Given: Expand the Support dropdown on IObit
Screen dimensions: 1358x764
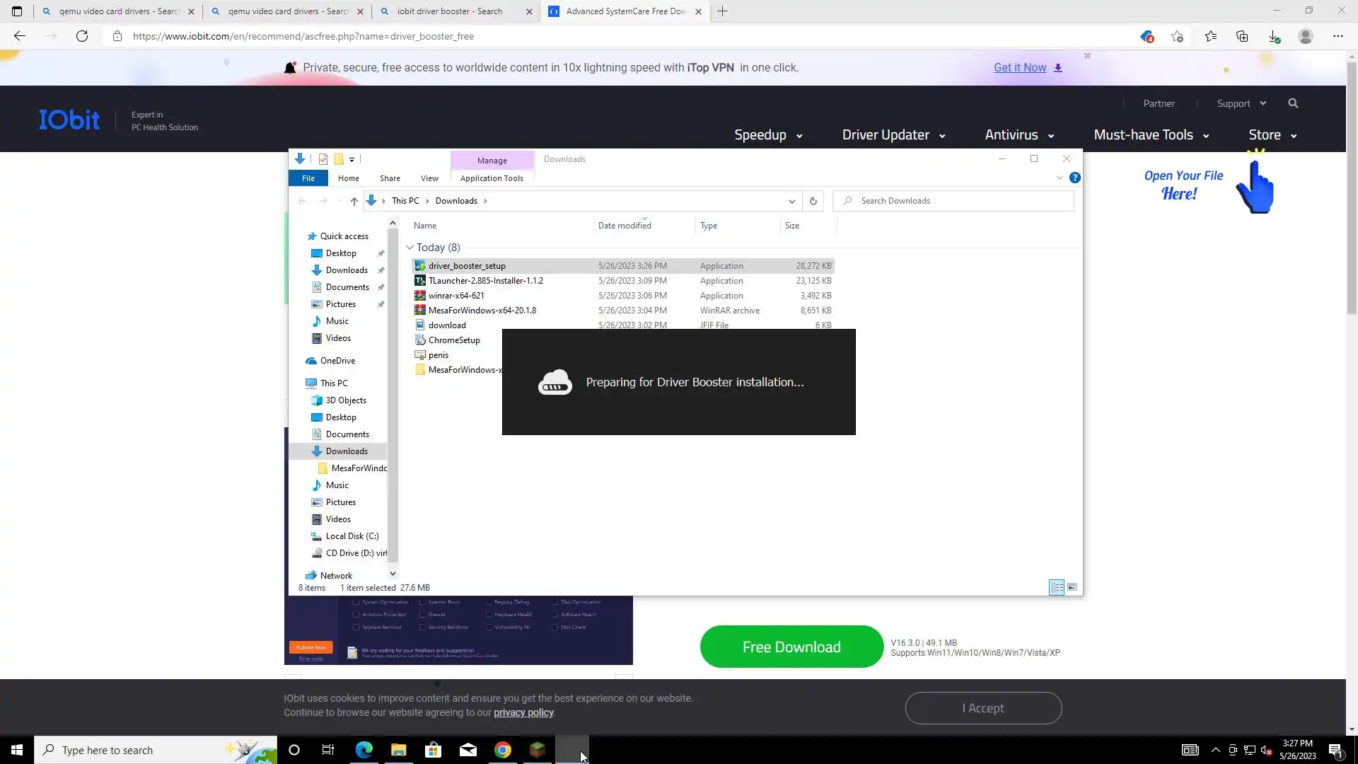Looking at the screenshot, I should point(1241,103).
